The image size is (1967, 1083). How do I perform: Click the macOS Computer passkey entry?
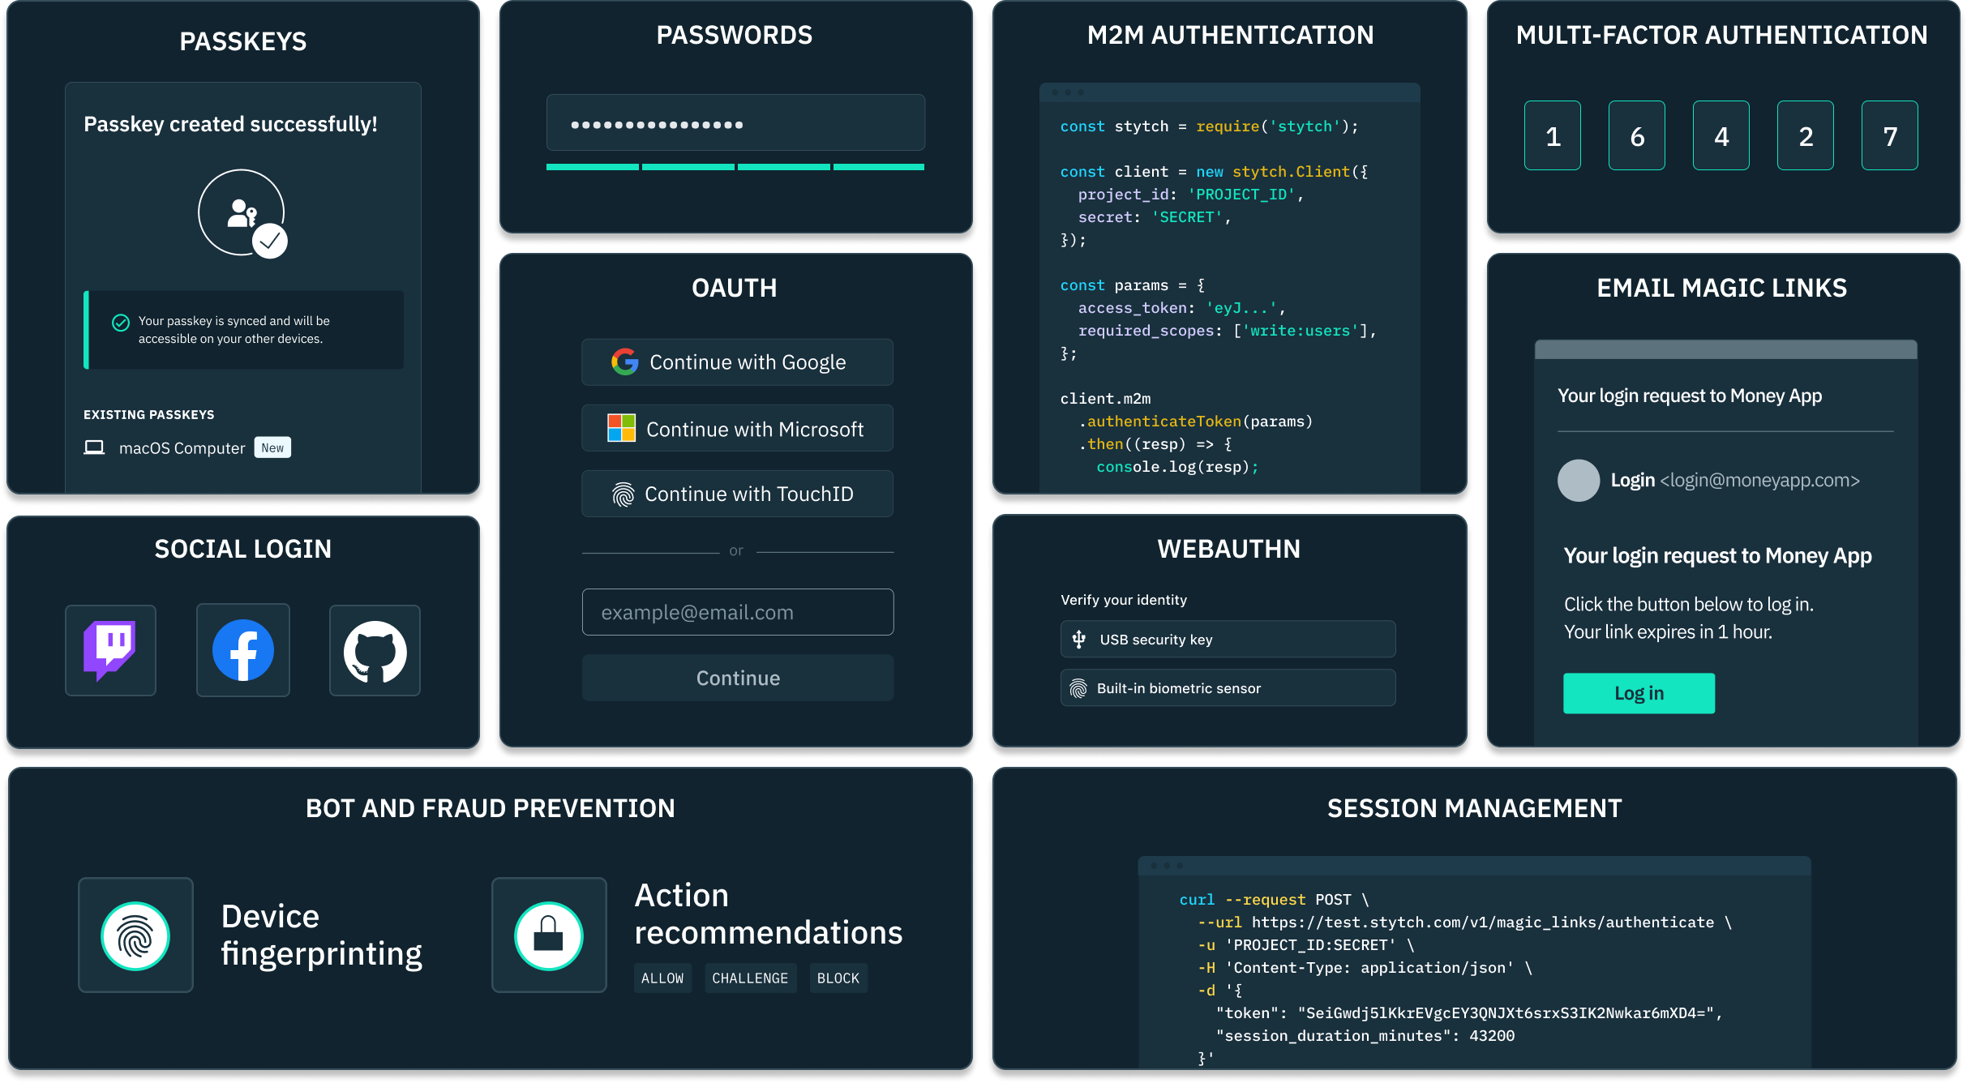point(187,447)
